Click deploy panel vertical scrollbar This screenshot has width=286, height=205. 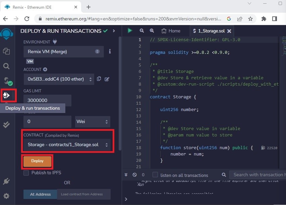[120, 94]
